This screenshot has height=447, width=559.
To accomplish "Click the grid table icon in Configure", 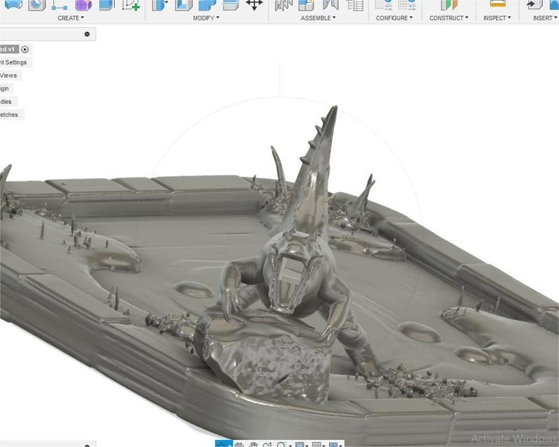I will point(407,5).
